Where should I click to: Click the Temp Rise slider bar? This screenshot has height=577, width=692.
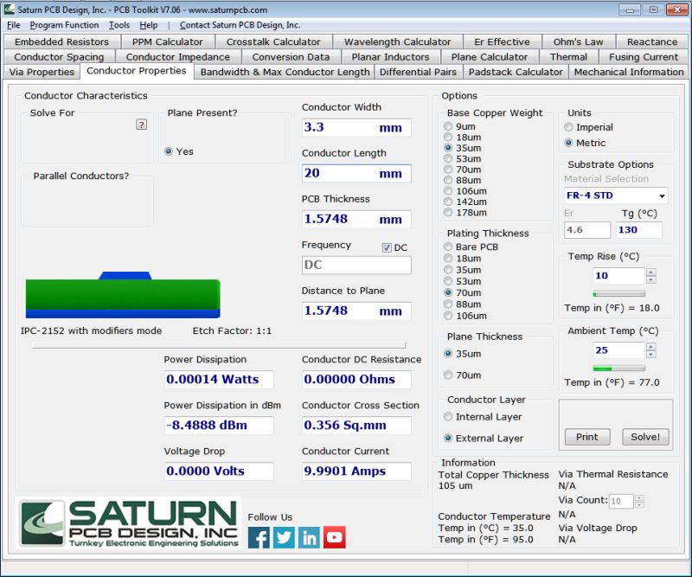point(618,293)
